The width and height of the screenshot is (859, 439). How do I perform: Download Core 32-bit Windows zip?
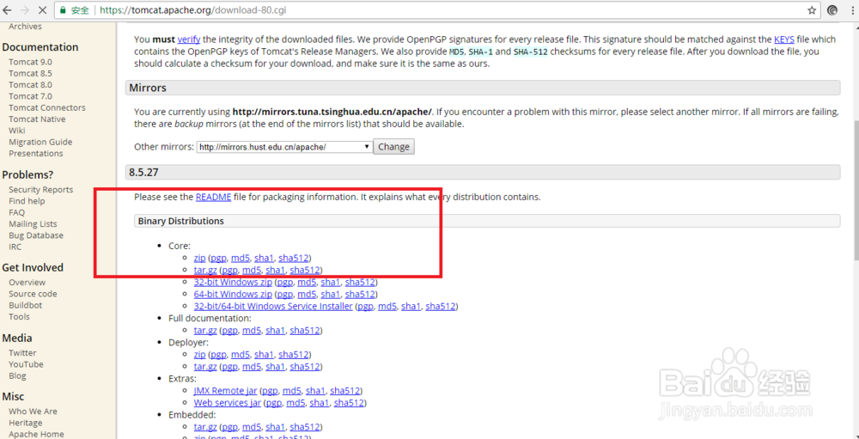point(233,283)
